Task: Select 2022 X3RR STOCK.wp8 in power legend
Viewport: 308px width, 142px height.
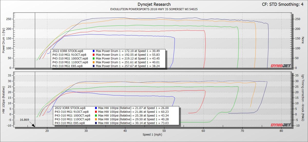Action: [68, 51]
